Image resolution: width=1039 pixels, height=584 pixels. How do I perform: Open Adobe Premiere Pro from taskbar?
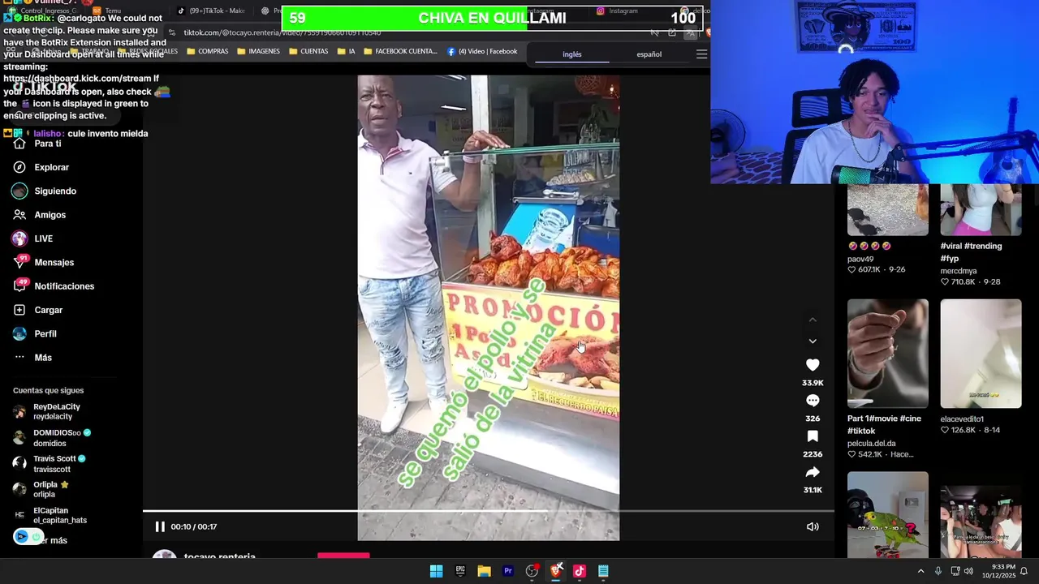pos(508,571)
